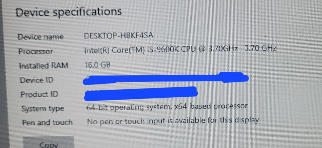Click the redacted Device ID value
Viewport: 322px width, 148px height.
[x=166, y=78]
